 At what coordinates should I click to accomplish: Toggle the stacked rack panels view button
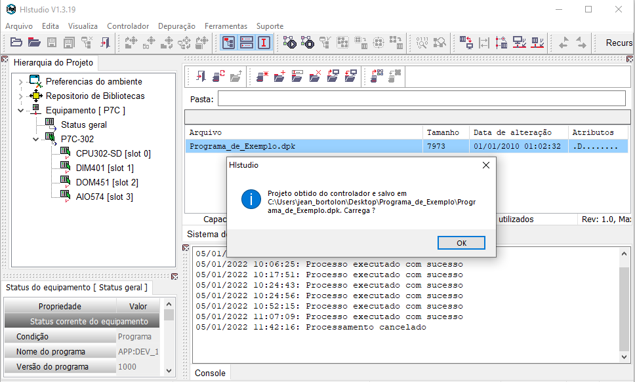click(x=246, y=42)
